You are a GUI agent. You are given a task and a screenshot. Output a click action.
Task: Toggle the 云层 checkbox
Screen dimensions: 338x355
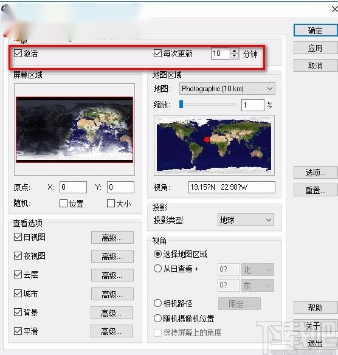18,275
